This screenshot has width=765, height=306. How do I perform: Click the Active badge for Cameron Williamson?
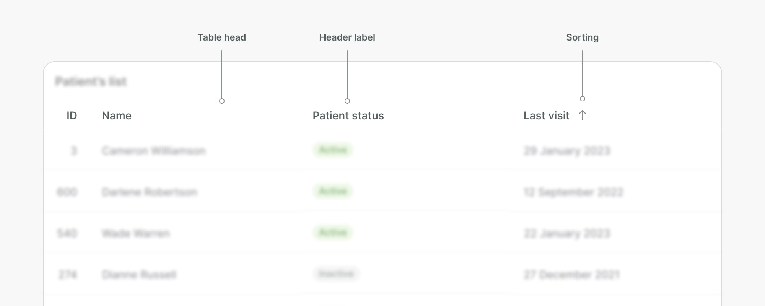click(x=333, y=150)
